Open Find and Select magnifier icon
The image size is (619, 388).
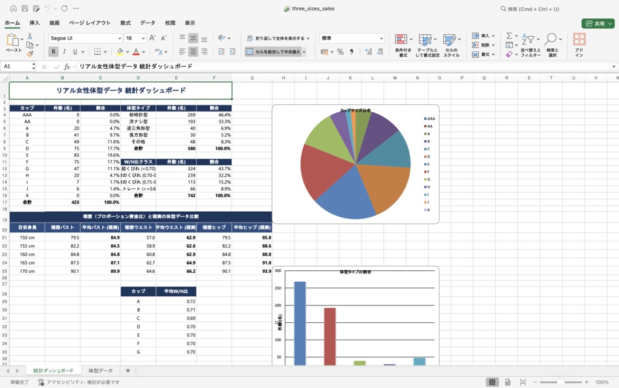click(550, 39)
